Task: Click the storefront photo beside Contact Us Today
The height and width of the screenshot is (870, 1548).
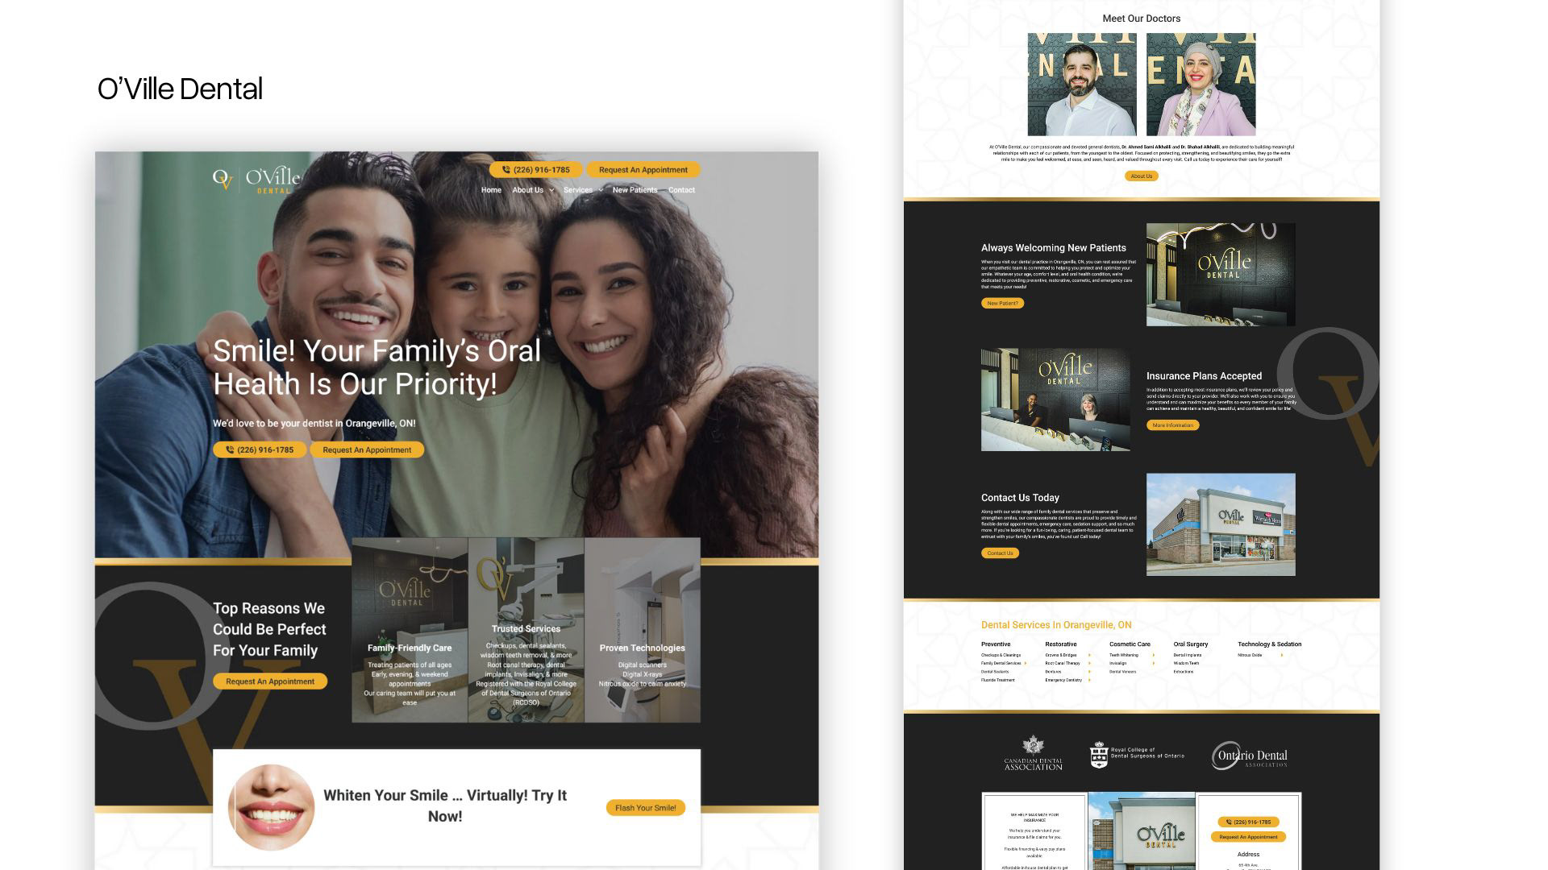Action: click(1221, 524)
